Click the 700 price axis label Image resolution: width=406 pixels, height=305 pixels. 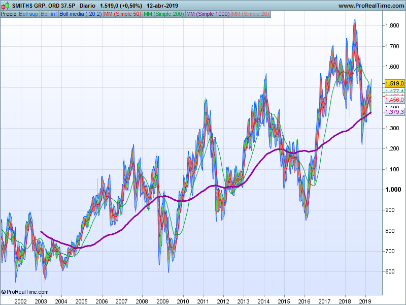tap(390, 251)
